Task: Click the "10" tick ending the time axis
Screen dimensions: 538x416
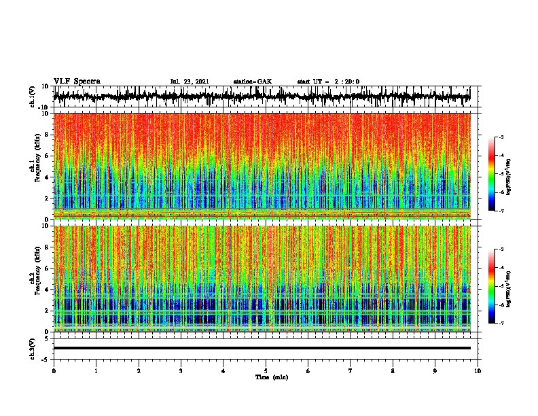Action: click(x=478, y=371)
